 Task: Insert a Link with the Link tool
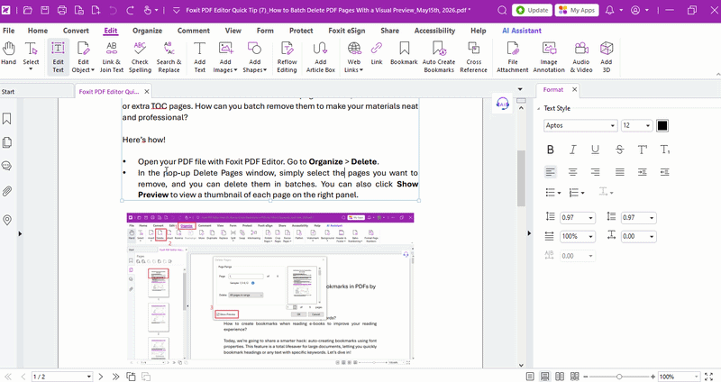click(x=377, y=53)
